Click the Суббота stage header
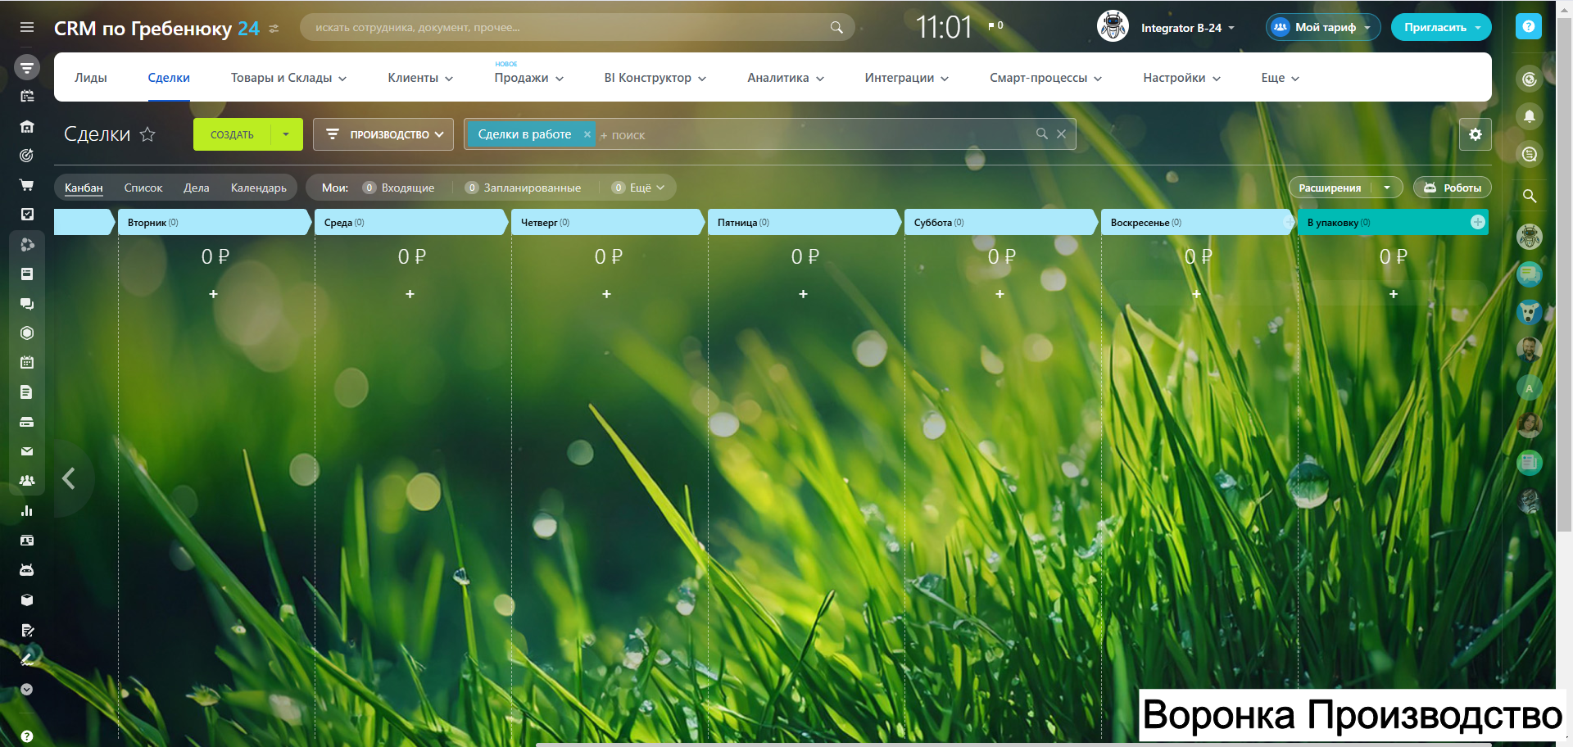Viewport: 1573px width, 747px height. [1000, 222]
